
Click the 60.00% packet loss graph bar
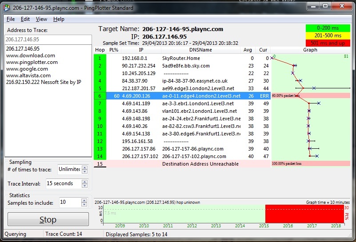(x=311, y=96)
